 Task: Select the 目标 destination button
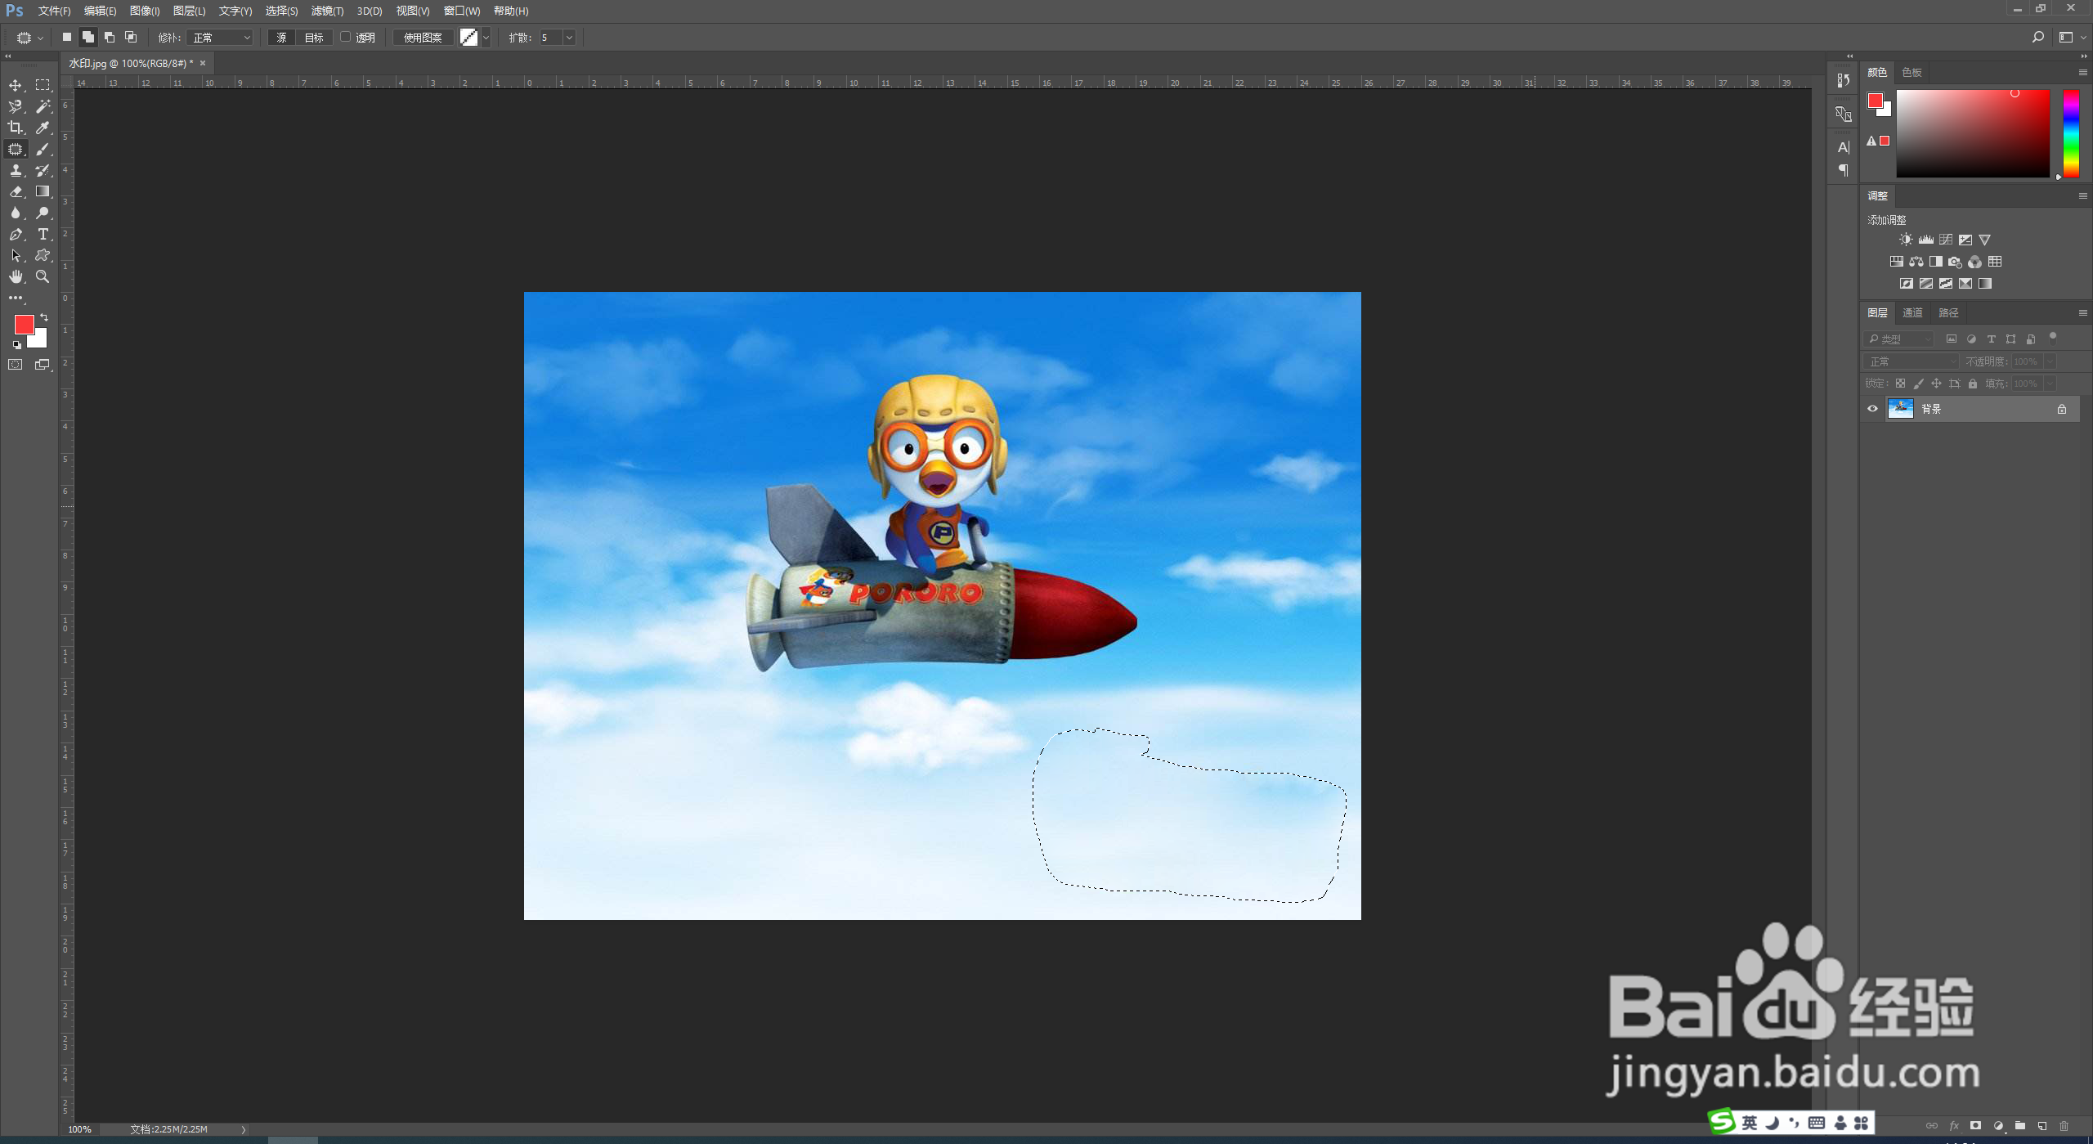coord(314,38)
